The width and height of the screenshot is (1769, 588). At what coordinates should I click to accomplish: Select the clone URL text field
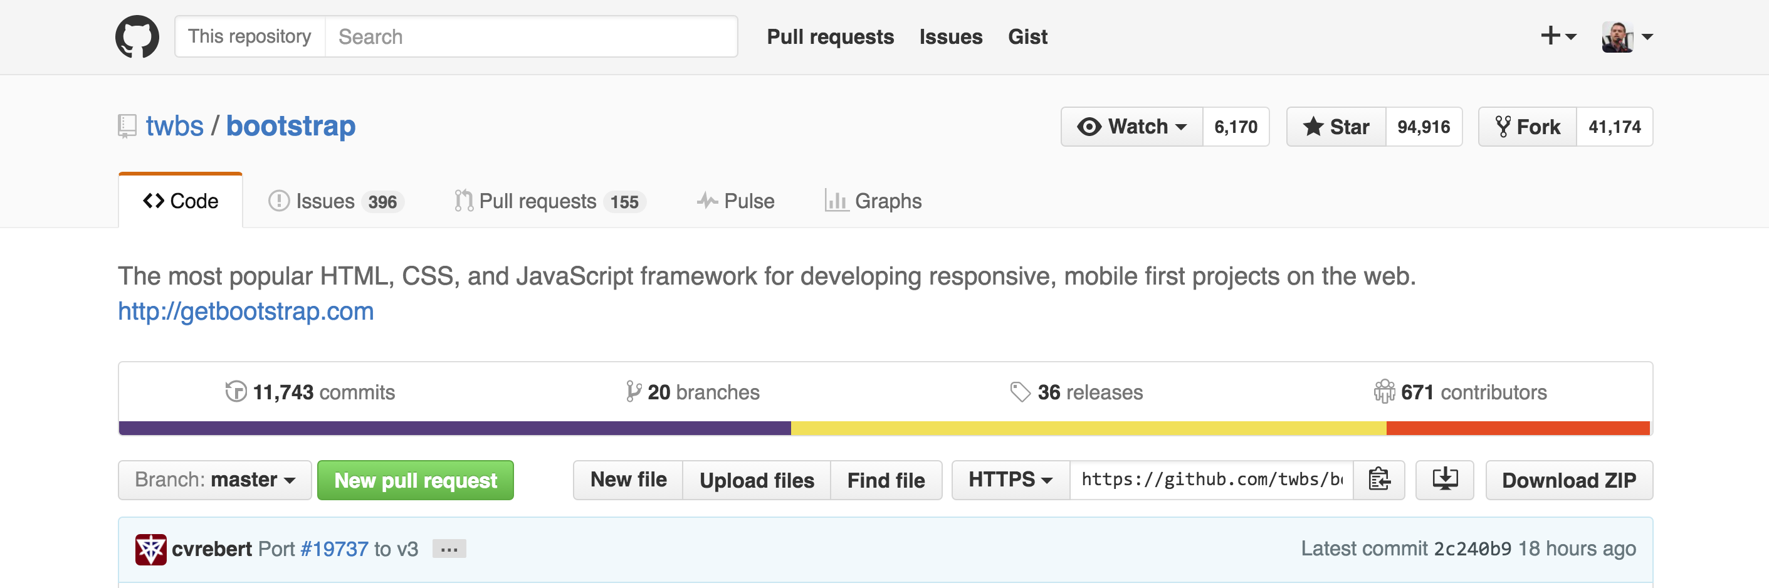[1211, 480]
